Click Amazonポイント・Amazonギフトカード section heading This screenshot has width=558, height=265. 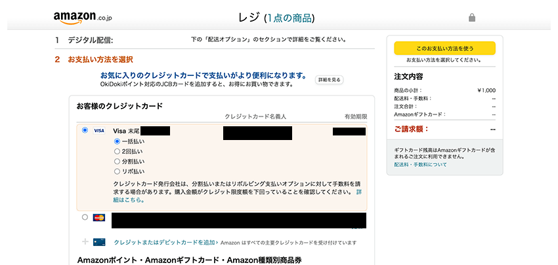pyautogui.click(x=189, y=260)
